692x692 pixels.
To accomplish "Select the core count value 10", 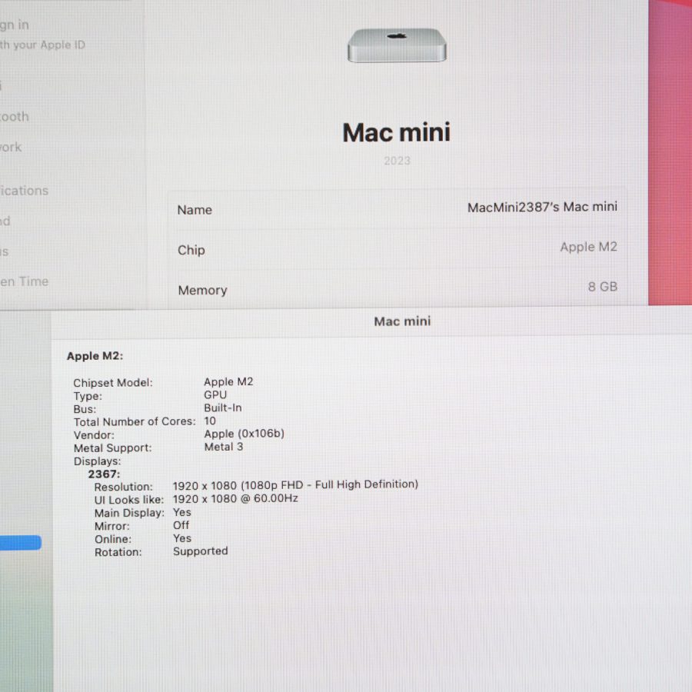I will click(210, 421).
